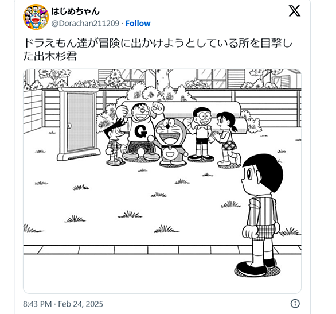This screenshot has height=314, width=336.
Task: Click the girl with pigtails in image
Action: 227,138
